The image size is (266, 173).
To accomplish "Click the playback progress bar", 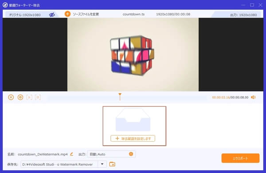I will 127,98.
